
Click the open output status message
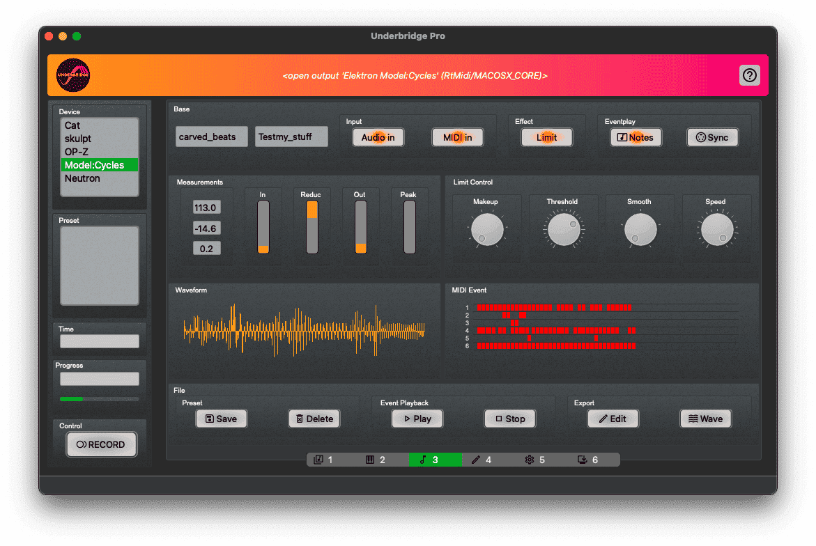coord(415,75)
